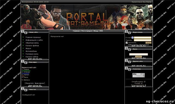The width and height of the screenshot is (175, 104).
Task: Focus the E-mail input field
Action: tap(142, 38)
